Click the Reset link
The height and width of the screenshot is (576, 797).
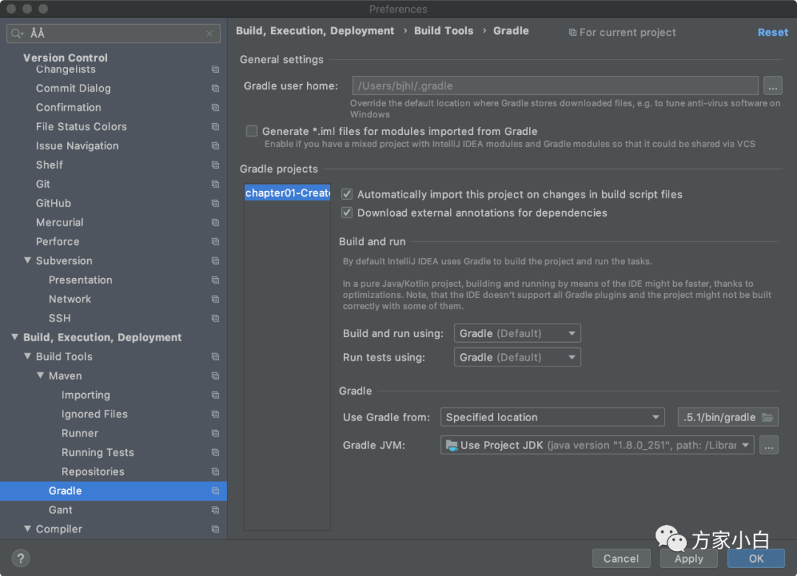[773, 32]
